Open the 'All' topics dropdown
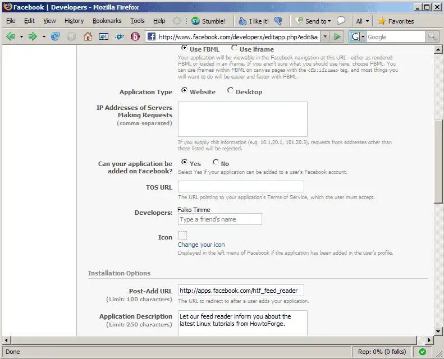Screen dimensions: 444x359 (363, 21)
